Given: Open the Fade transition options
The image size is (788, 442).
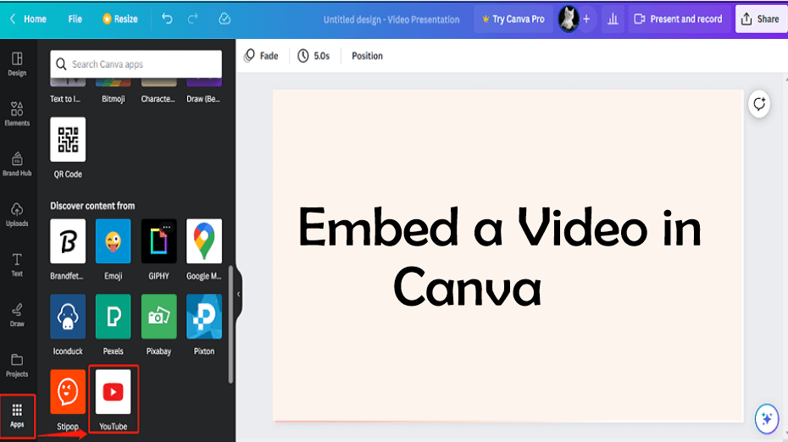Looking at the screenshot, I should pos(261,56).
